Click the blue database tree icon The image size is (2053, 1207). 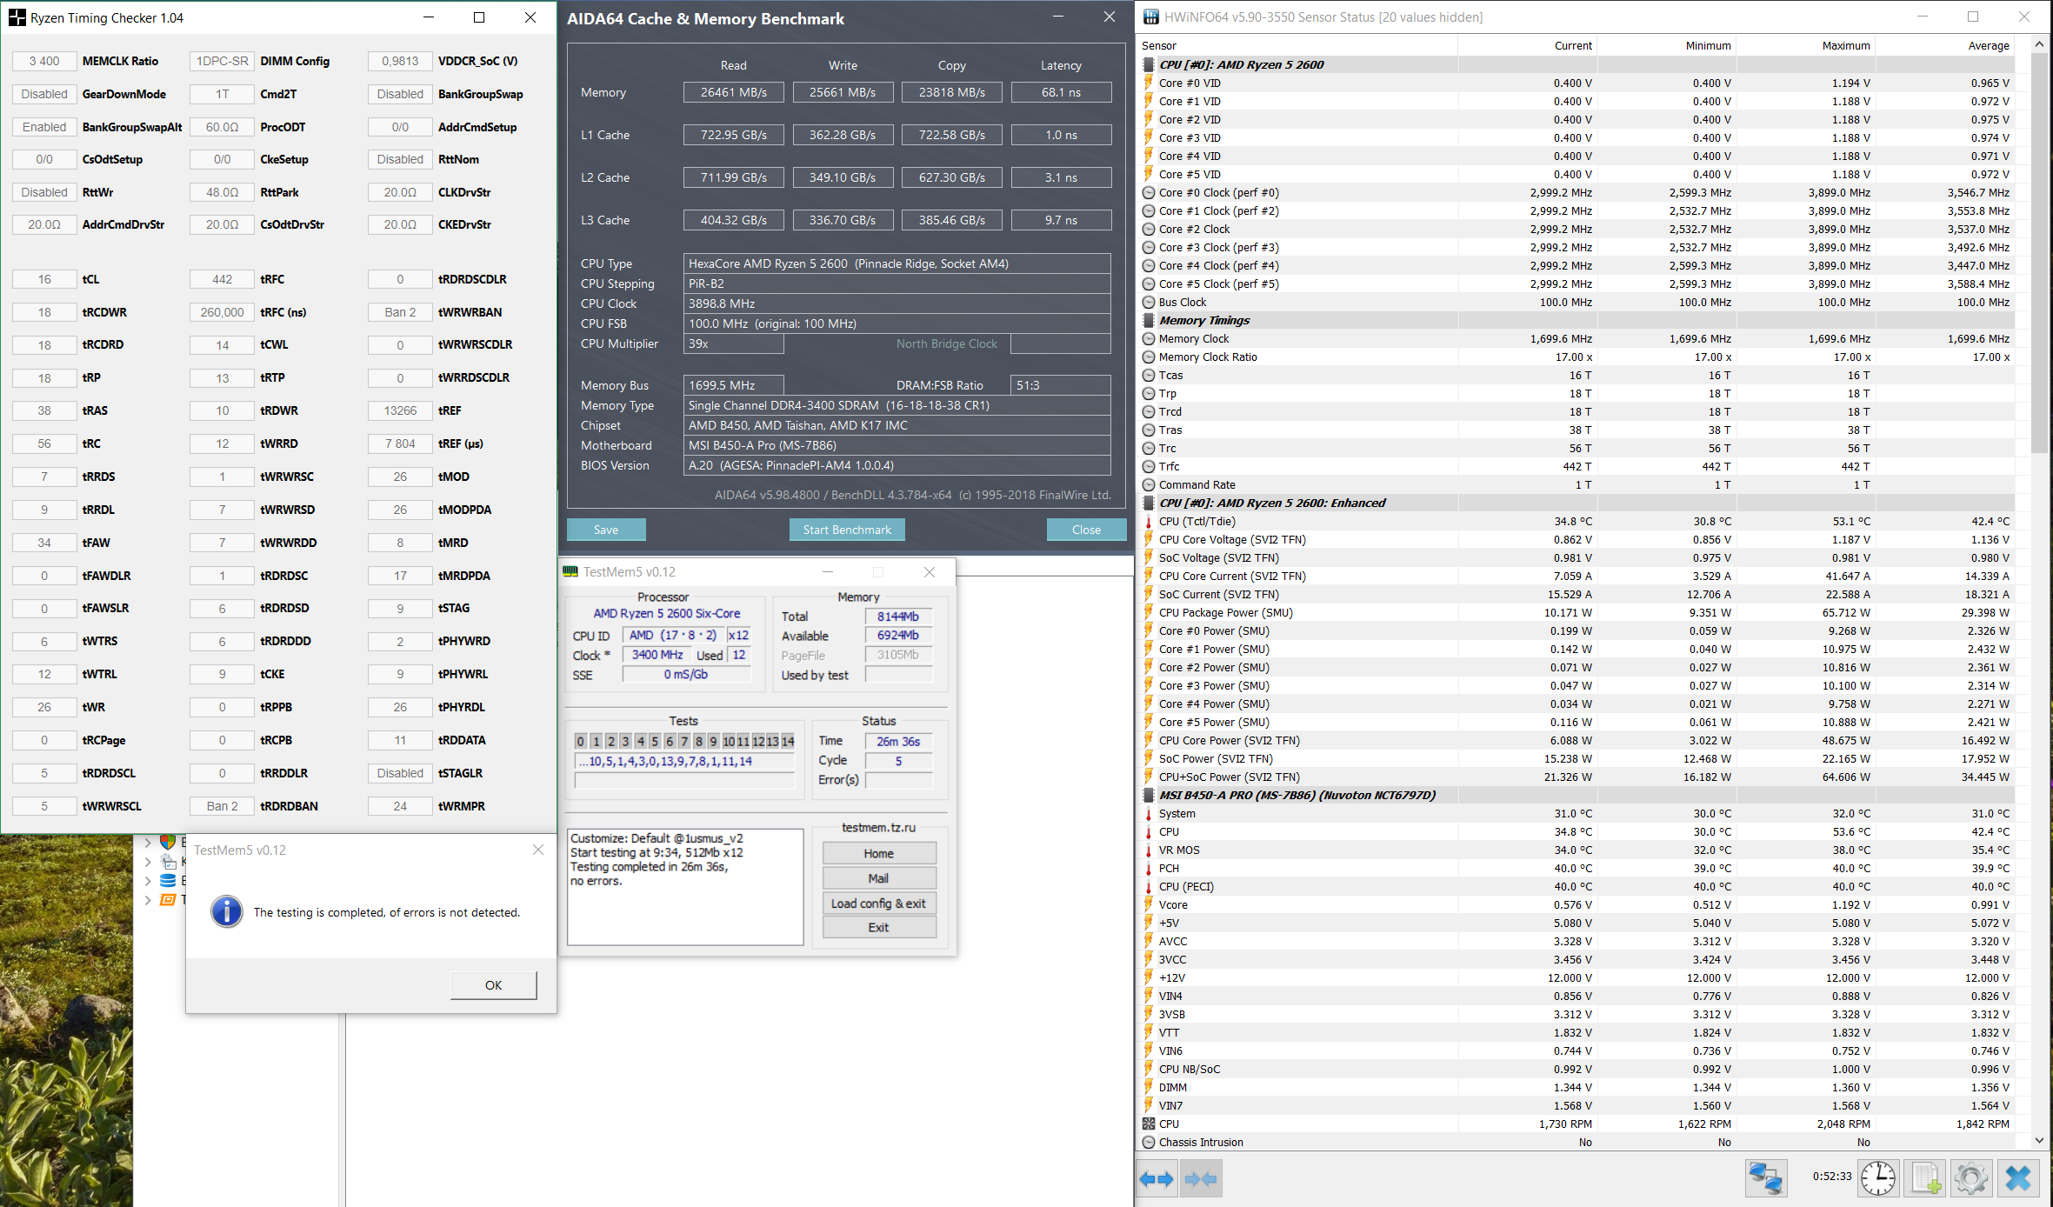[168, 881]
